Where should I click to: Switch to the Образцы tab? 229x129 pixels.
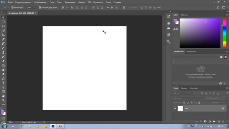click(x=185, y=15)
